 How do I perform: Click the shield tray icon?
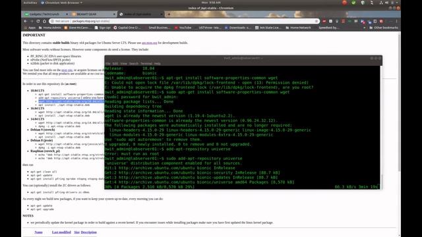363,3
